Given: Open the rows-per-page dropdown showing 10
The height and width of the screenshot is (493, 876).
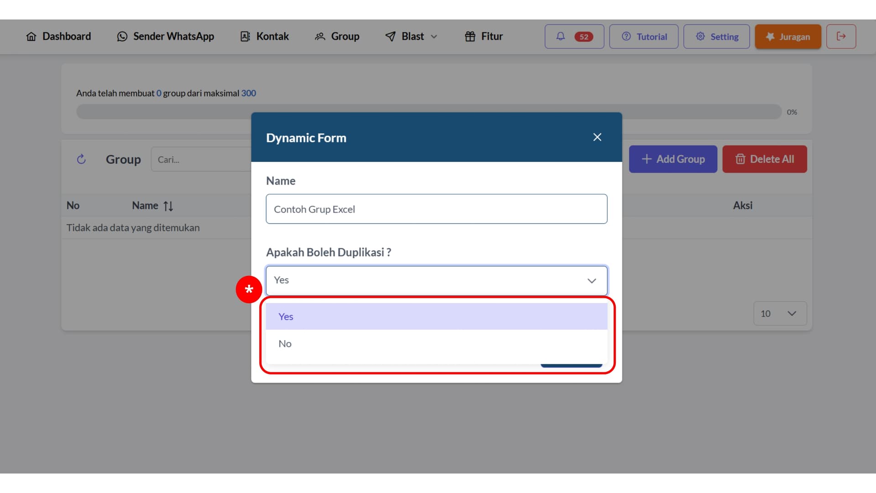Looking at the screenshot, I should [780, 314].
